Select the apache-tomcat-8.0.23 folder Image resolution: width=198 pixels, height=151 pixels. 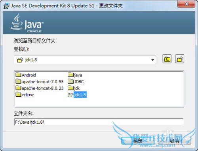tap(40, 88)
